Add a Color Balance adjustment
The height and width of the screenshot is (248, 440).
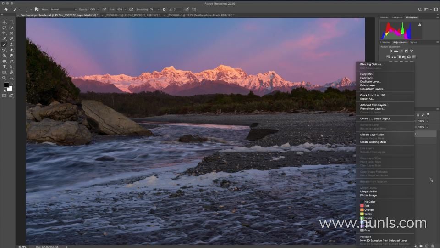pyautogui.click(x=393, y=57)
